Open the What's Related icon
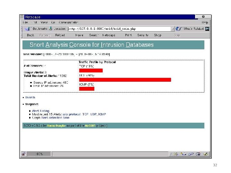231x173 pixels. [178, 29]
